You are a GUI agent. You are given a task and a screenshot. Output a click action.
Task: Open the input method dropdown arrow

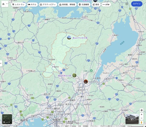coord(7,4)
